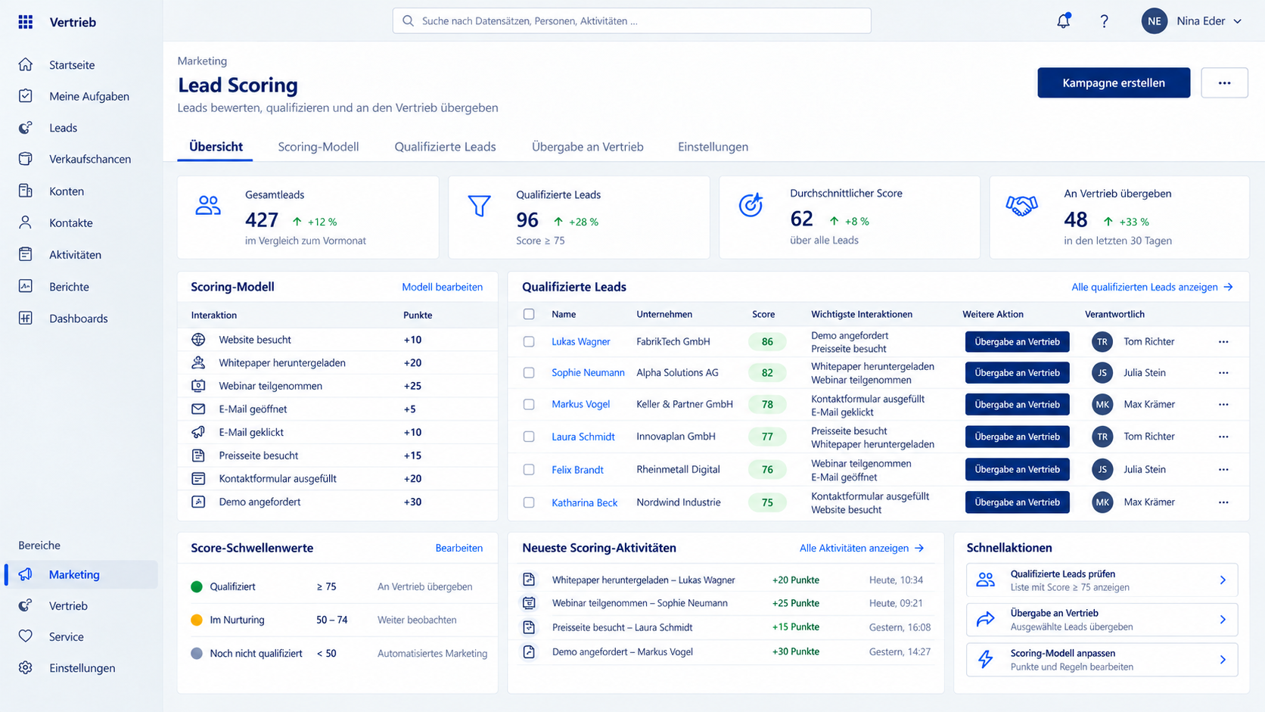Click the Gesamtleads people icon

(x=208, y=205)
